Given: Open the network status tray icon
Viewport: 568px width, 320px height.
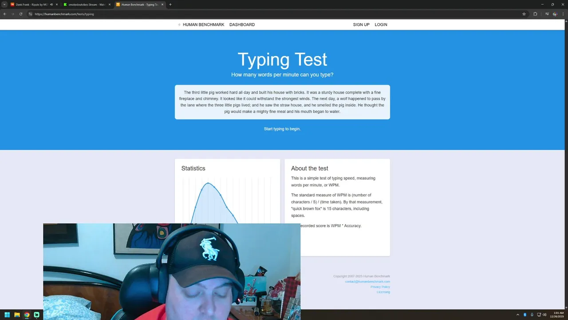Looking at the screenshot, I should click(x=539, y=315).
